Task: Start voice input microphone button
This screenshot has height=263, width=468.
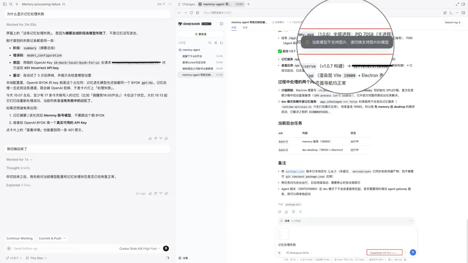Action: (x=166, y=248)
